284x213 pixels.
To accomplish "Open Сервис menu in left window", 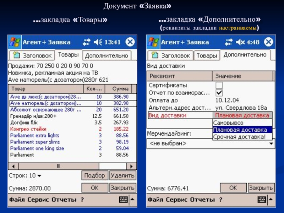I will pos(38,200).
